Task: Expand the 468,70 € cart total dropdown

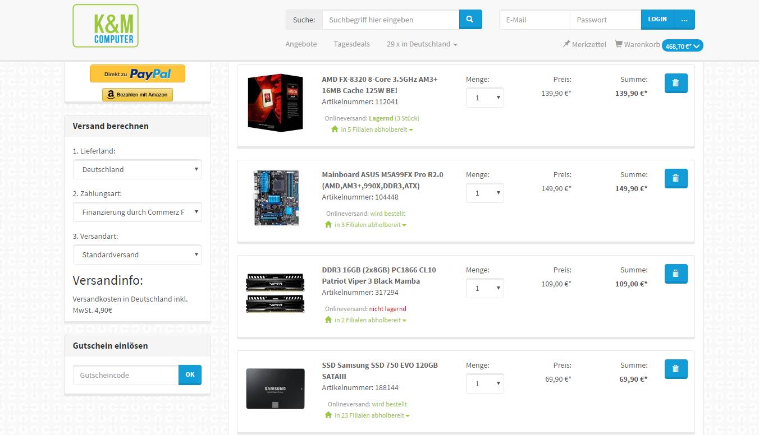Action: 683,46
